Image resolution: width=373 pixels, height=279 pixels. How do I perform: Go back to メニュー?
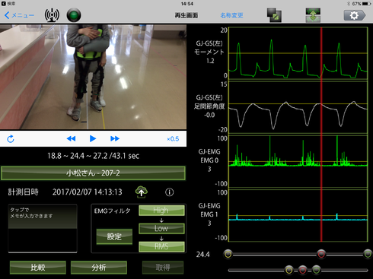pos(19,15)
